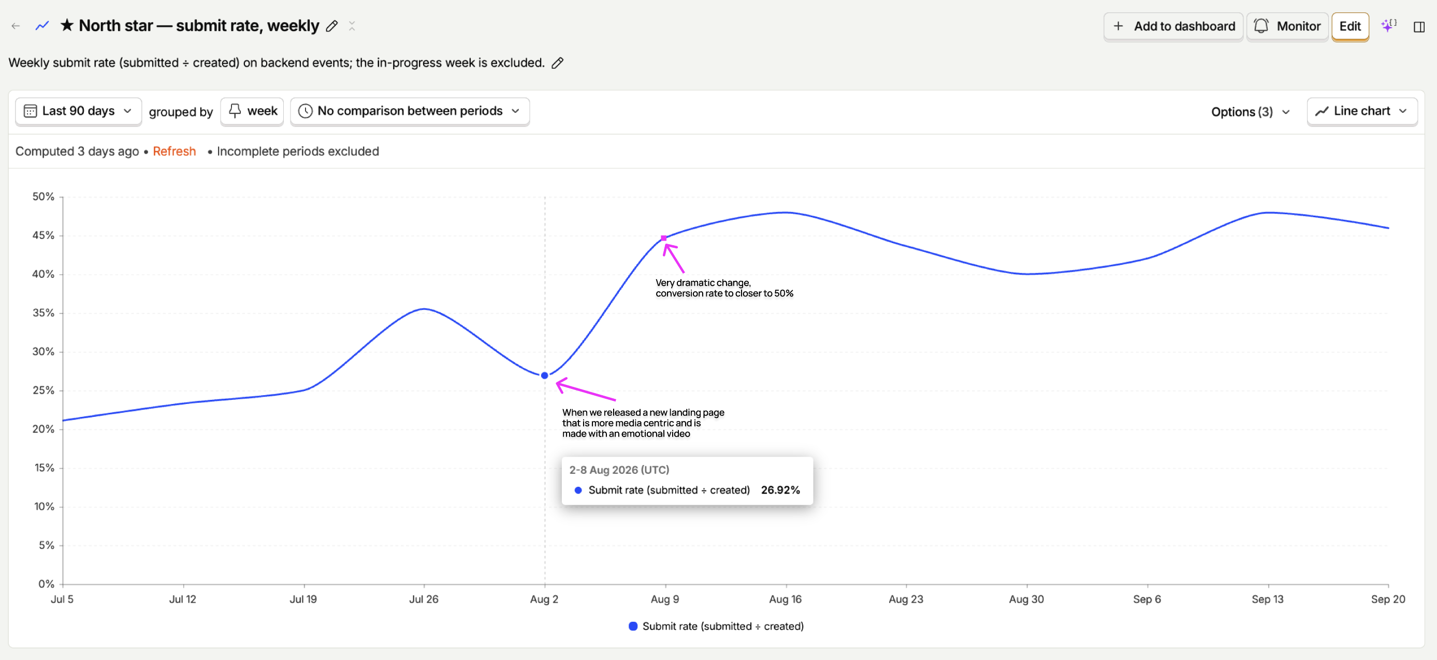Open the AI sparkle assistant icon
The image size is (1437, 660).
[1388, 26]
